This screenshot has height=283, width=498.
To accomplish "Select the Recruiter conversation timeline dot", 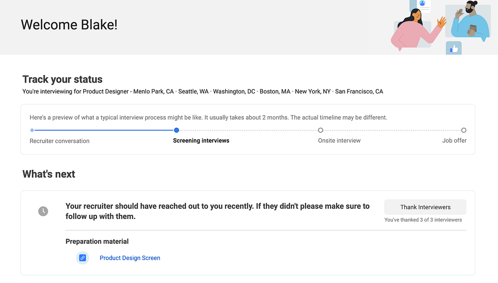I will point(32,130).
